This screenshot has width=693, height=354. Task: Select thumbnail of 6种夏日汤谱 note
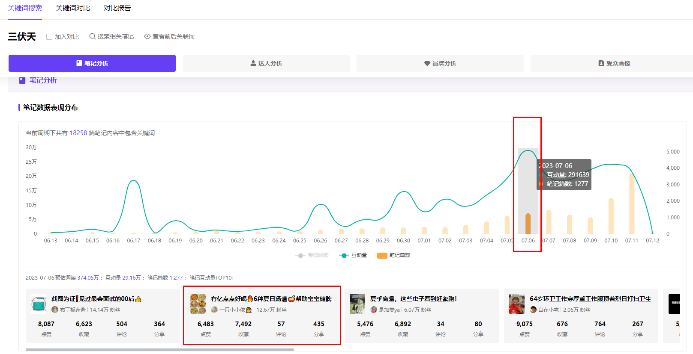tap(198, 304)
